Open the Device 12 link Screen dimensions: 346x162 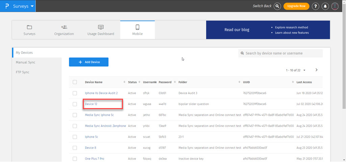(x=91, y=104)
